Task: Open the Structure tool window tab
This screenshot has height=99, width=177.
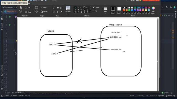Action: pyautogui.click(x=2, y=70)
